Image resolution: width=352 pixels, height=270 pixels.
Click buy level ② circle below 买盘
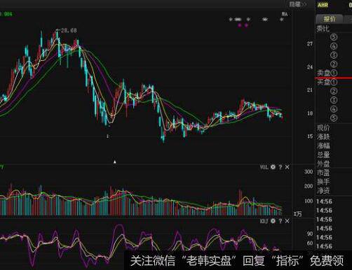point(334,91)
